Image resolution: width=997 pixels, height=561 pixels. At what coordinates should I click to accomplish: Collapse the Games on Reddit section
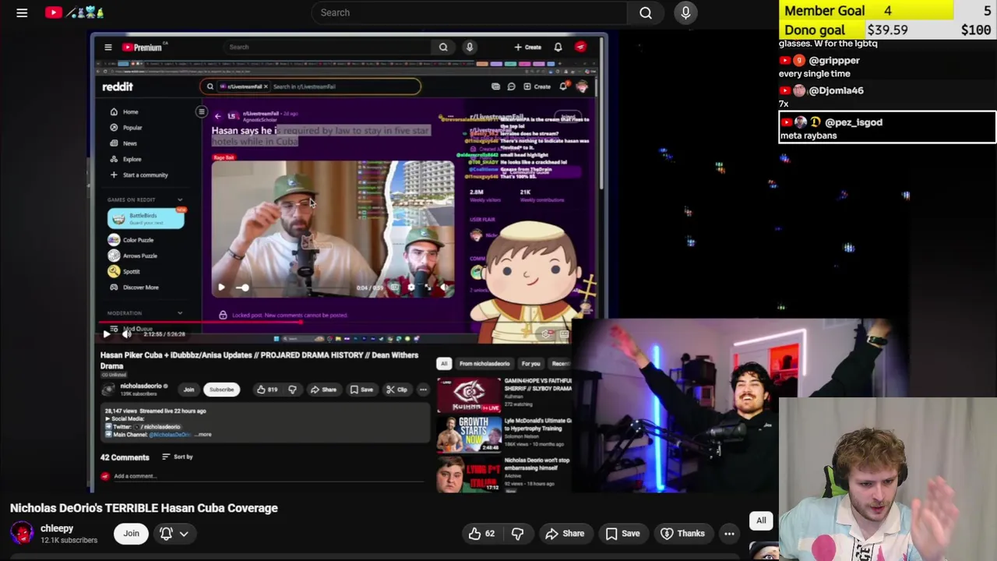(180, 199)
